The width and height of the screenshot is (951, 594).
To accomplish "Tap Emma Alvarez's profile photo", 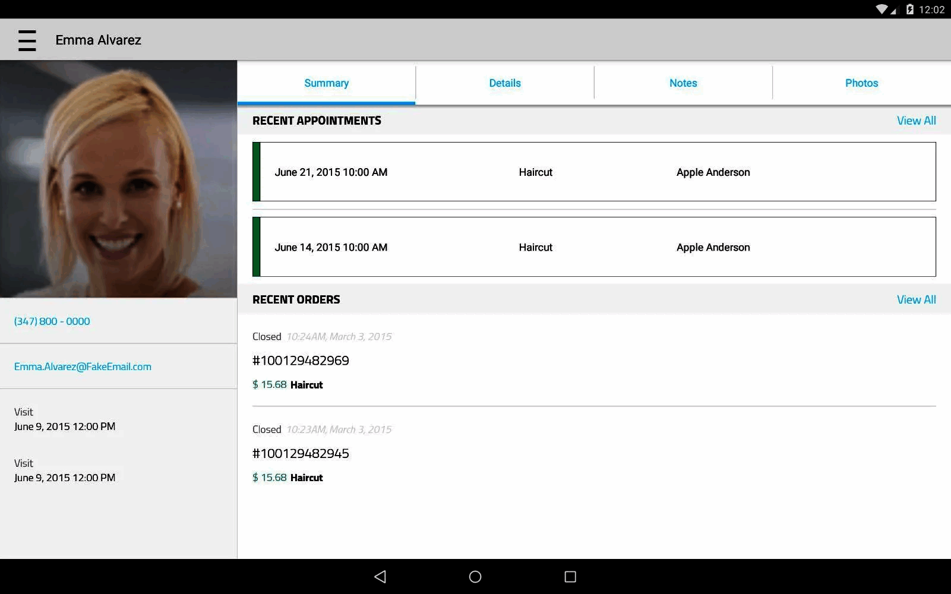I will [118, 177].
